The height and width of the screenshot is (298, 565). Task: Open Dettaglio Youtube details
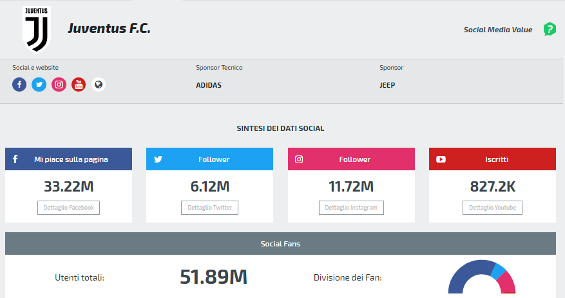(x=493, y=208)
